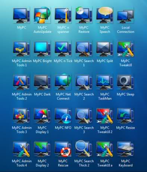Select the MyPC NFO icon
The image size is (147, 172).
tap(63, 116)
